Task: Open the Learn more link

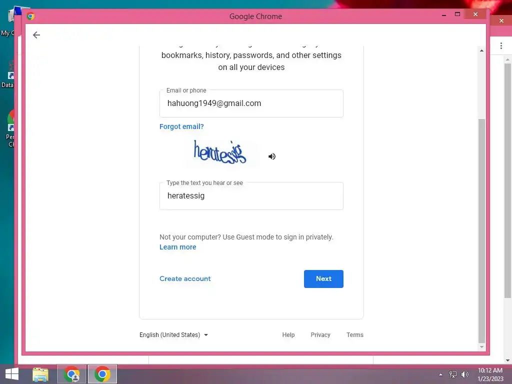Action: [x=177, y=247]
